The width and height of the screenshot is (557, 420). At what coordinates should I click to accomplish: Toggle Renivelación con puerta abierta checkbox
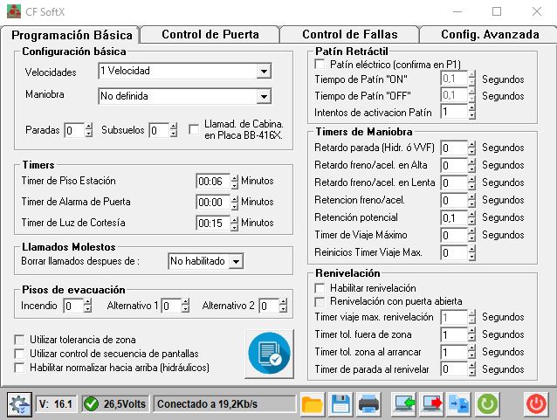click(320, 301)
